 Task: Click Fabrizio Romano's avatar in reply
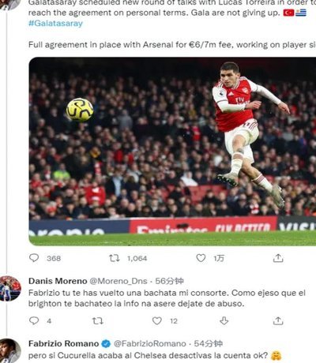coord(10,351)
